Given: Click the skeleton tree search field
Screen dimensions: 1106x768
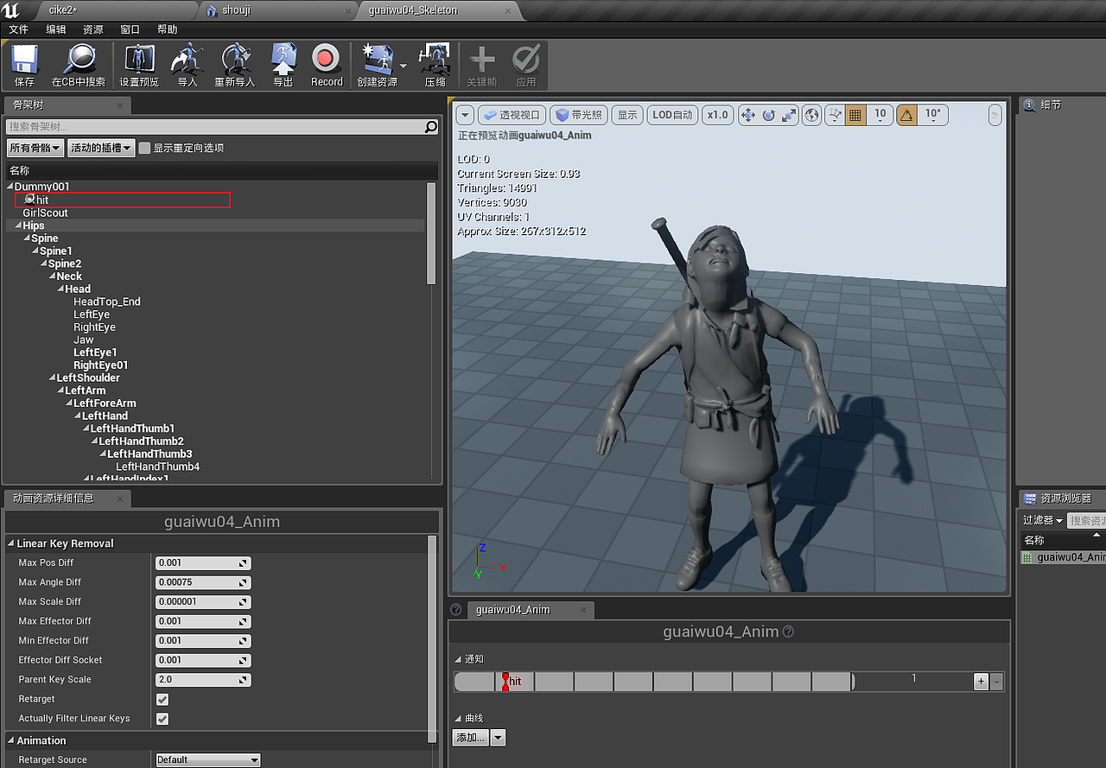Looking at the screenshot, I should click(215, 128).
